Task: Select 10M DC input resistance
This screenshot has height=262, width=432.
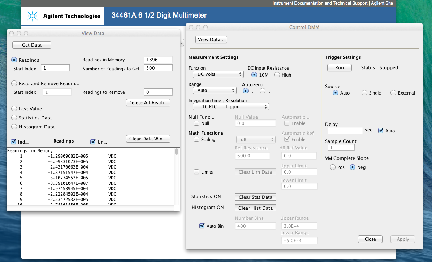Action: point(254,75)
